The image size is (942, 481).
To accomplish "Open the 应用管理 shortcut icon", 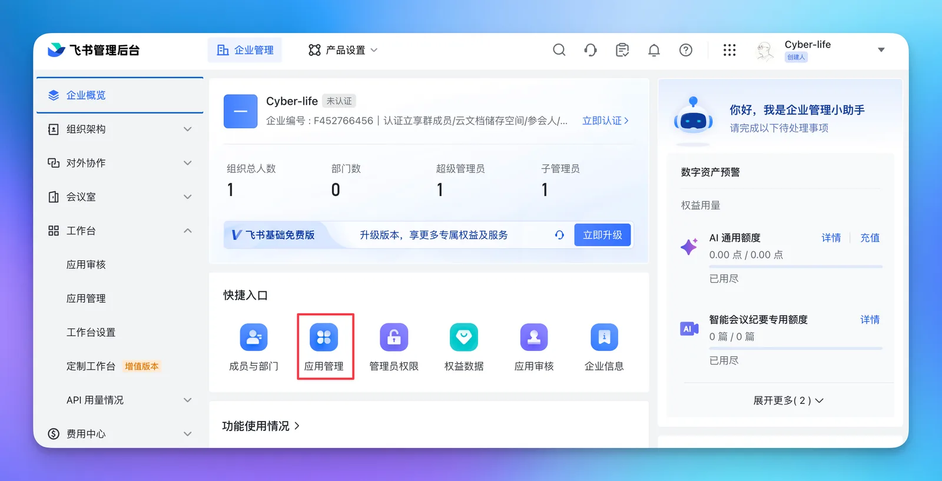I will pos(324,337).
